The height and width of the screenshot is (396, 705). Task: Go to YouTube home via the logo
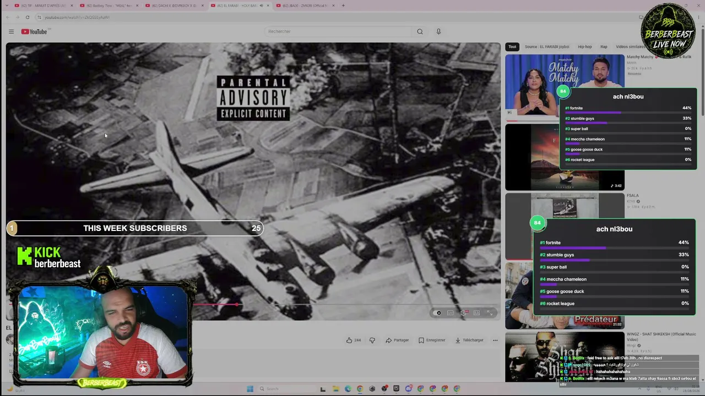coord(34,31)
